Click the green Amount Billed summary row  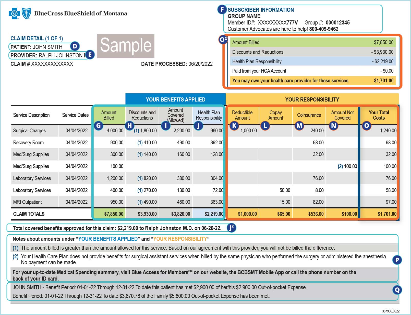tap(313, 42)
